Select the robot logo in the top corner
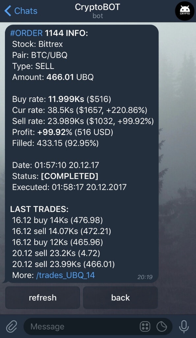 coord(184,11)
